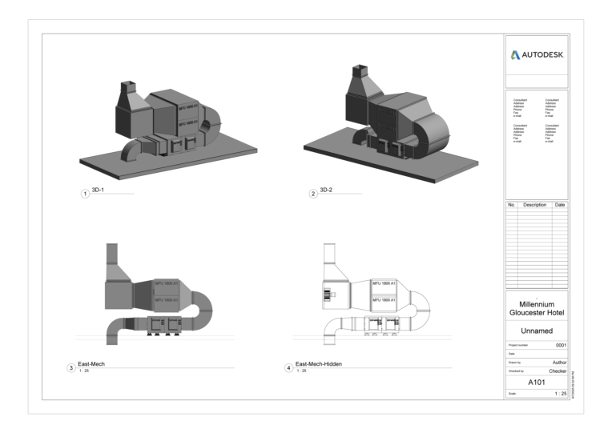612x433 pixels.
Task: Click the "Scale" label in title block
Action: click(512, 394)
